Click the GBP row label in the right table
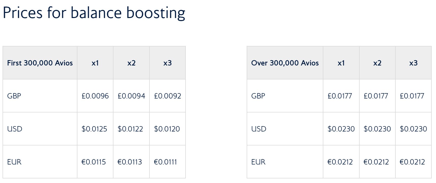The image size is (436, 183). pos(258,96)
